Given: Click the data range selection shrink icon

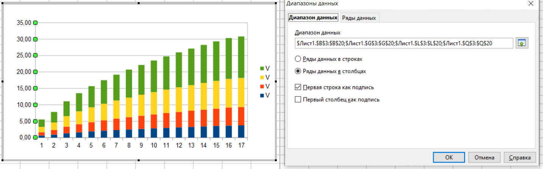Looking at the screenshot, I should (522, 43).
